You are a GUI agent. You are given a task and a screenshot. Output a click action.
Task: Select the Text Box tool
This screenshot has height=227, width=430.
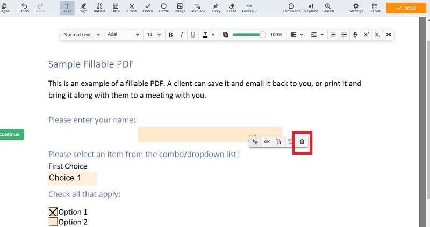click(198, 8)
